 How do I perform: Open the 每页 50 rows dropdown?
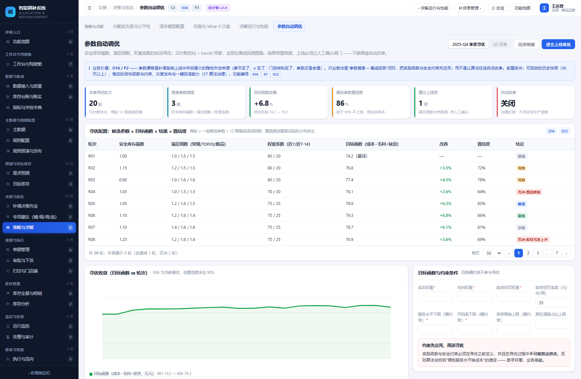click(492, 253)
